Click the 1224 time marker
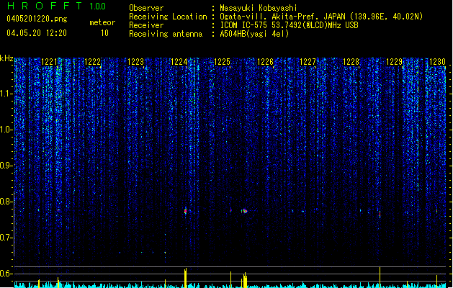 (179, 62)
